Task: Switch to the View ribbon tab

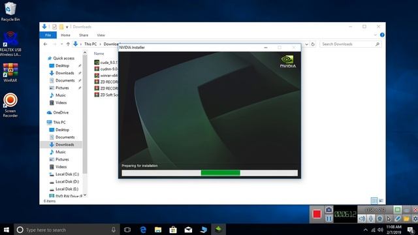Action: coord(101,35)
